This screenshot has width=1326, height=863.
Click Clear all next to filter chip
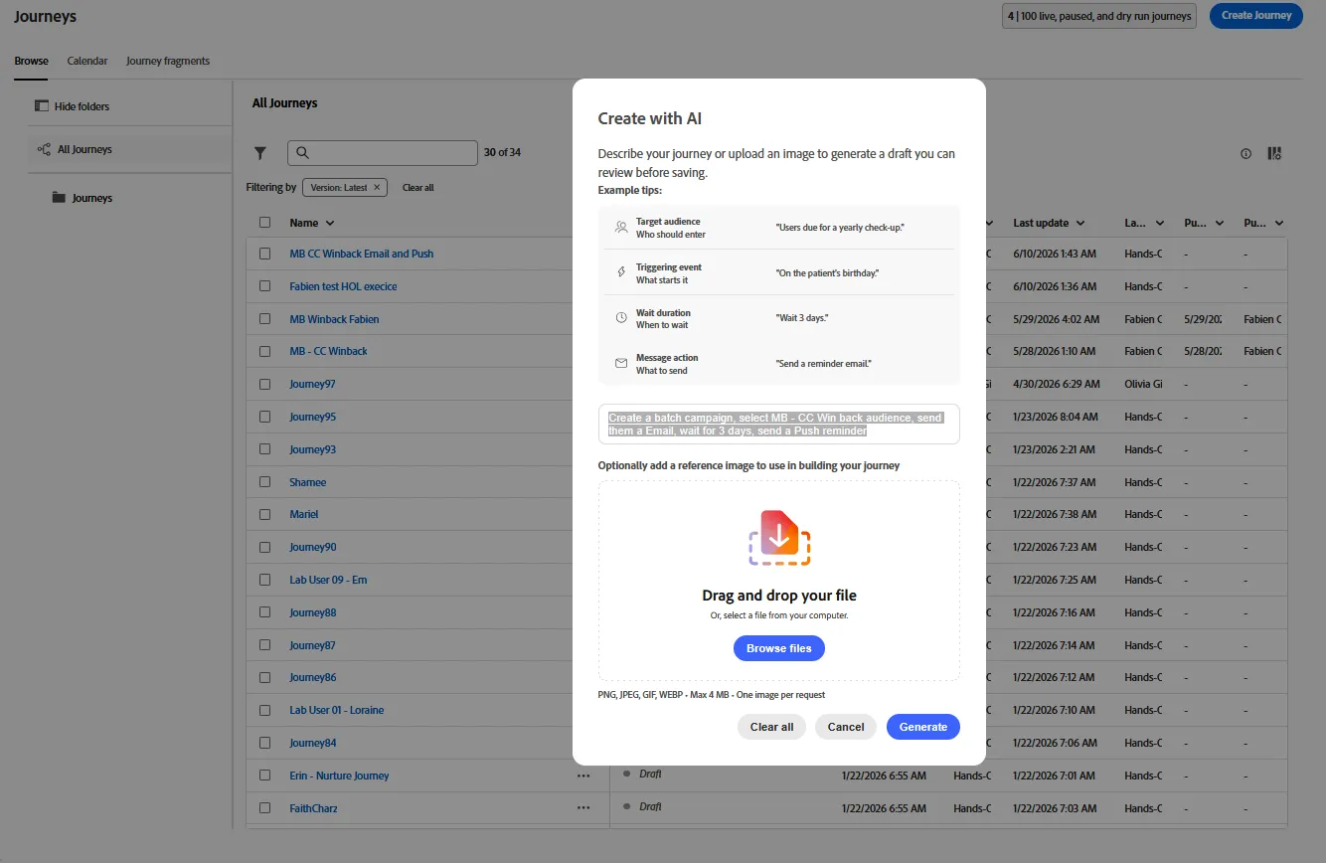click(x=417, y=187)
